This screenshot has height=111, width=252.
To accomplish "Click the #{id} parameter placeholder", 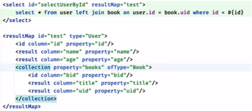I will 236,13.
